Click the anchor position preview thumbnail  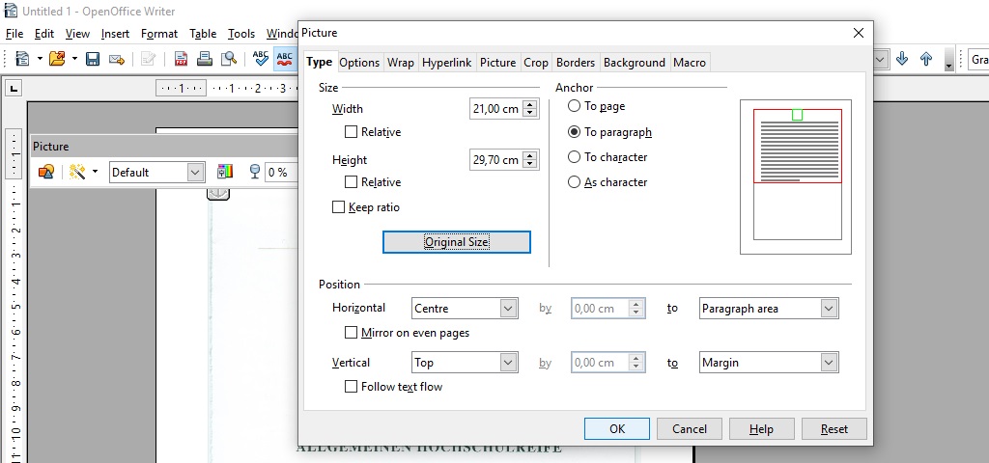[796, 177]
